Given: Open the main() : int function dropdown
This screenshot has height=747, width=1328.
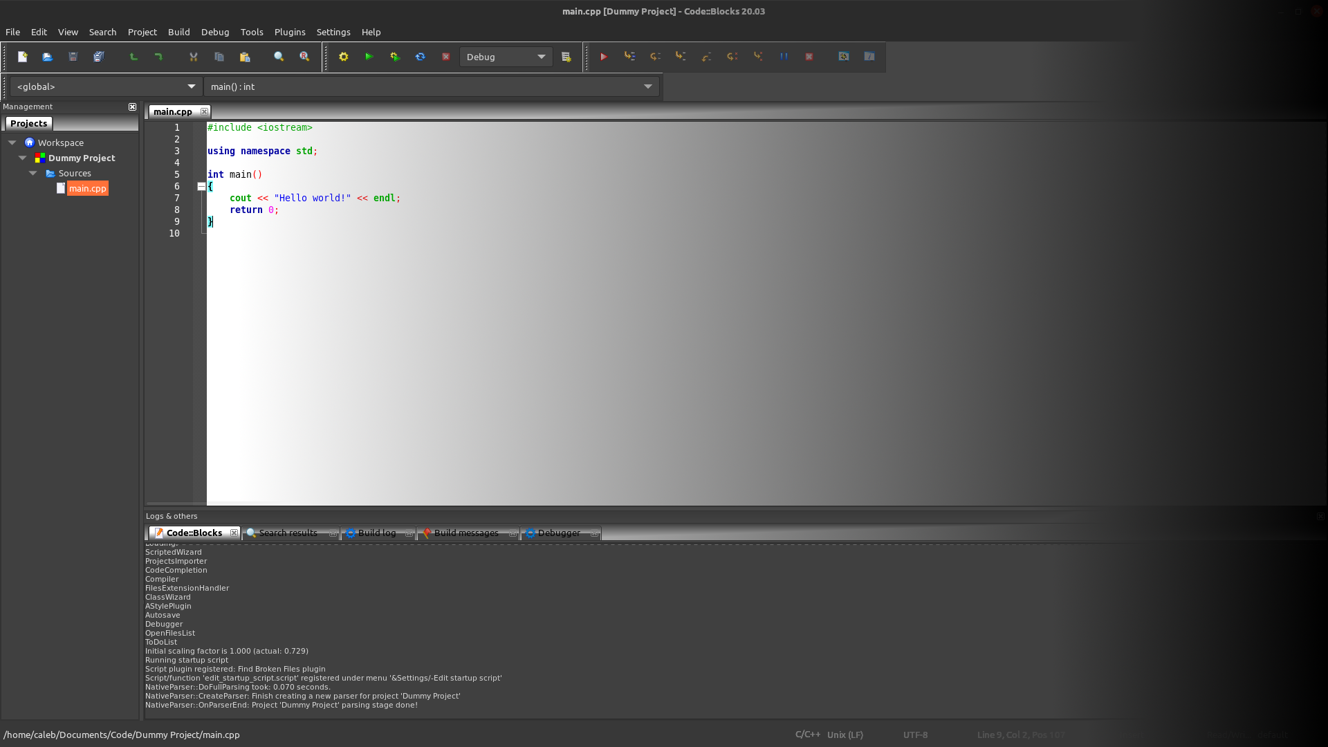Looking at the screenshot, I should [x=648, y=86].
